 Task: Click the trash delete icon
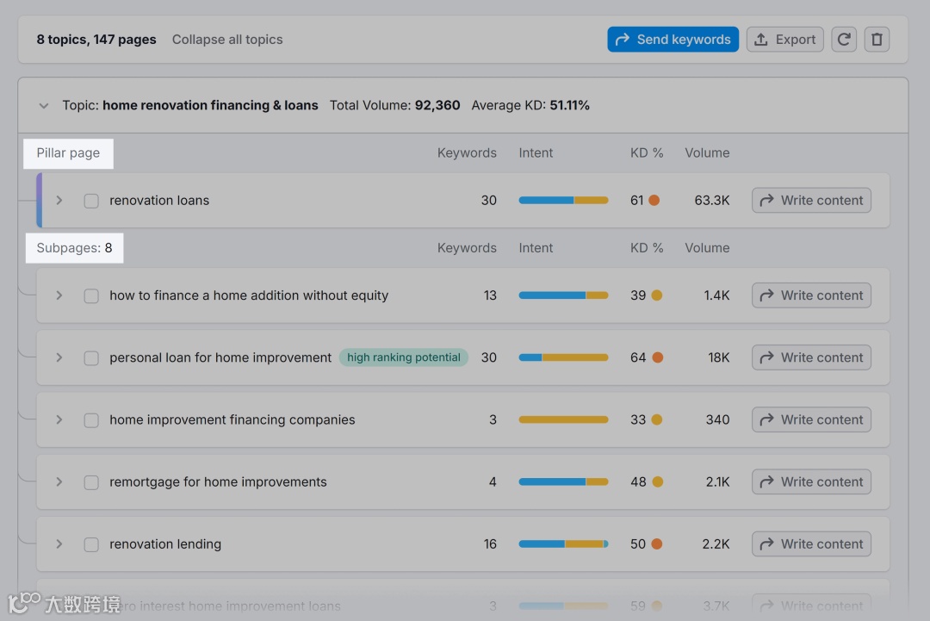click(x=877, y=40)
